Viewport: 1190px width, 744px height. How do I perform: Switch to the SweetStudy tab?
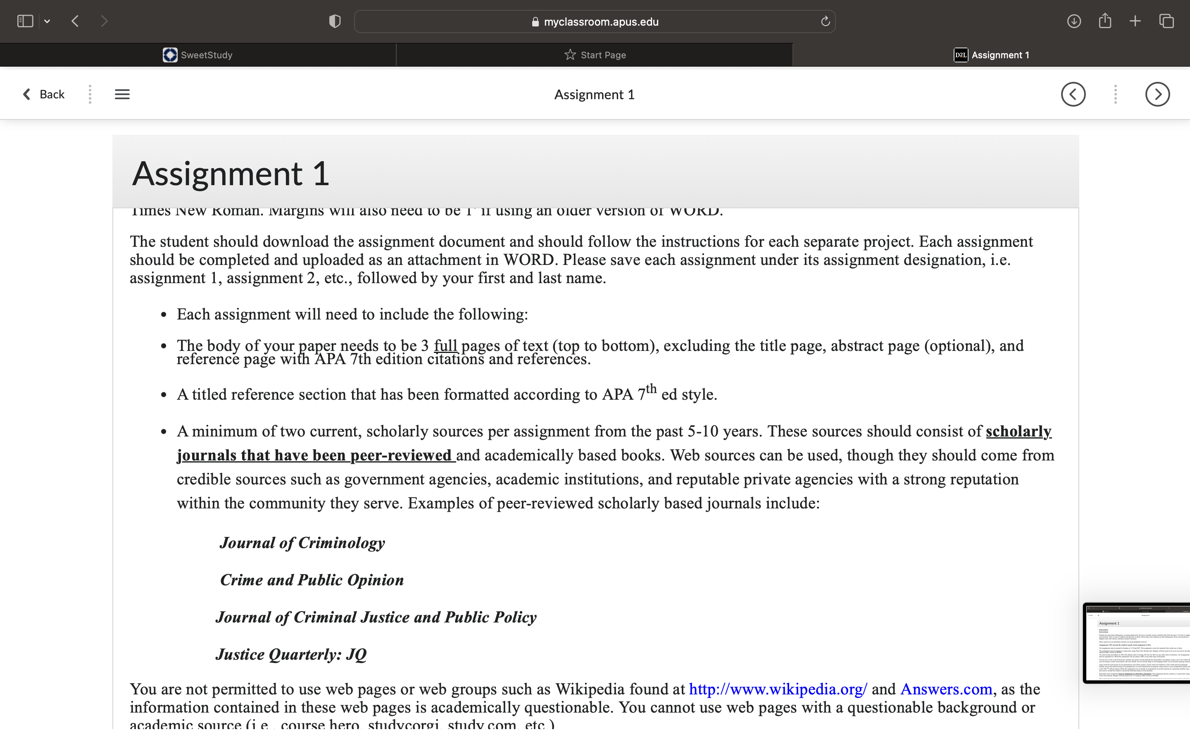(x=198, y=55)
